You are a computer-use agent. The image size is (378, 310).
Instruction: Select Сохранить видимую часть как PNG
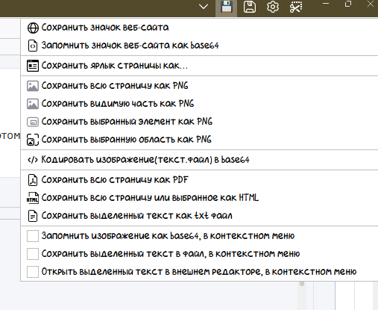(118, 104)
